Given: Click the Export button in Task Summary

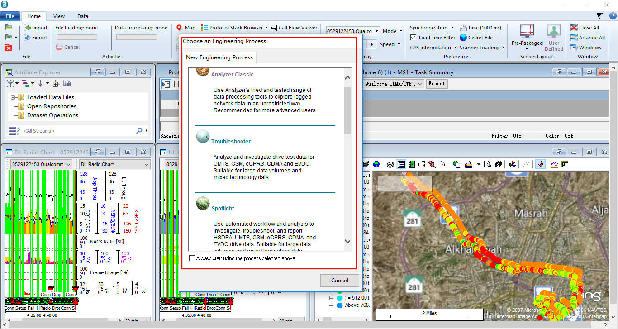Looking at the screenshot, I should point(437,84).
